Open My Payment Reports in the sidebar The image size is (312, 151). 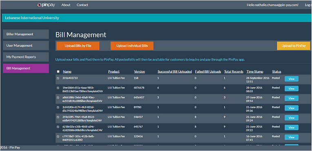coord(26,57)
